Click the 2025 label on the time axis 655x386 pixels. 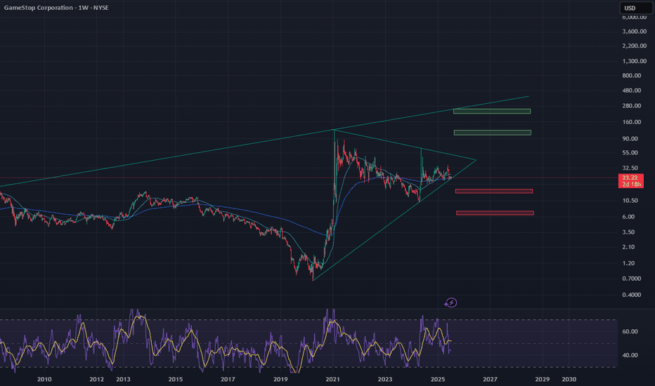coord(437,379)
